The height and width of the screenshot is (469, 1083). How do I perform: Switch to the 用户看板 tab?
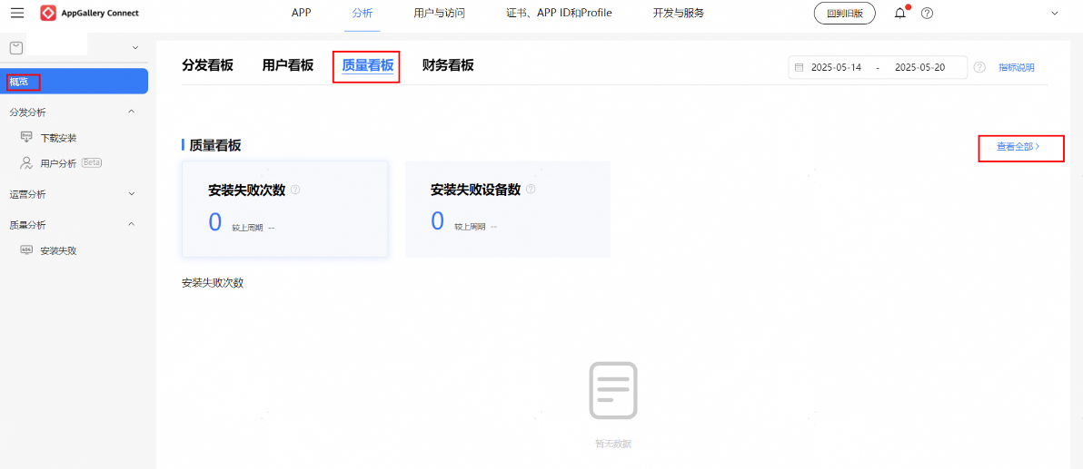288,65
